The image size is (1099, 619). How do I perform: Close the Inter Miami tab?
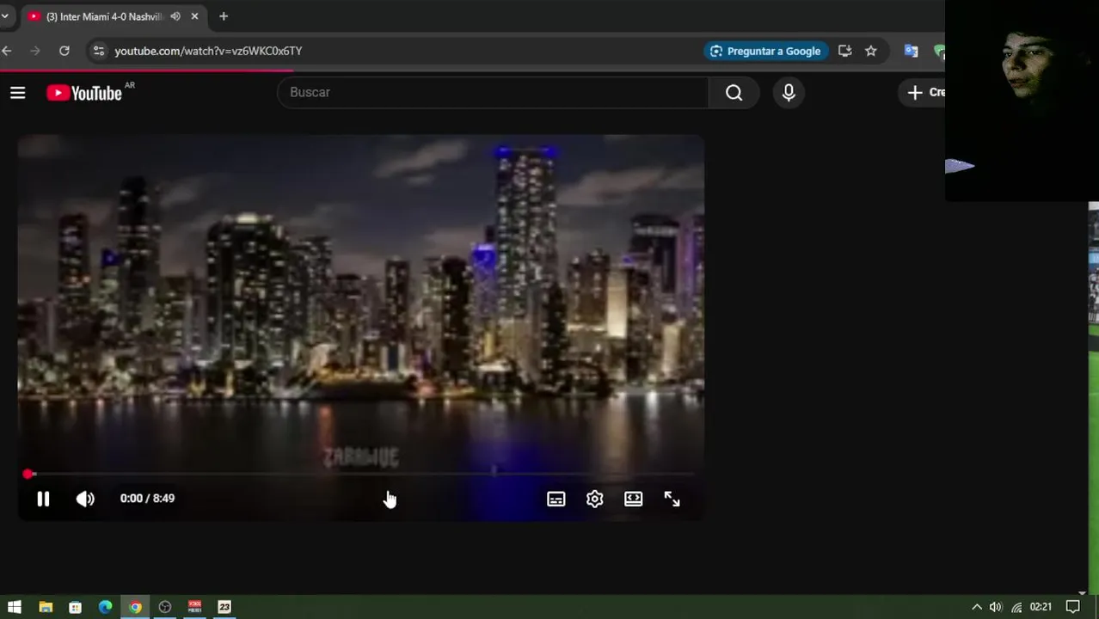coord(194,16)
